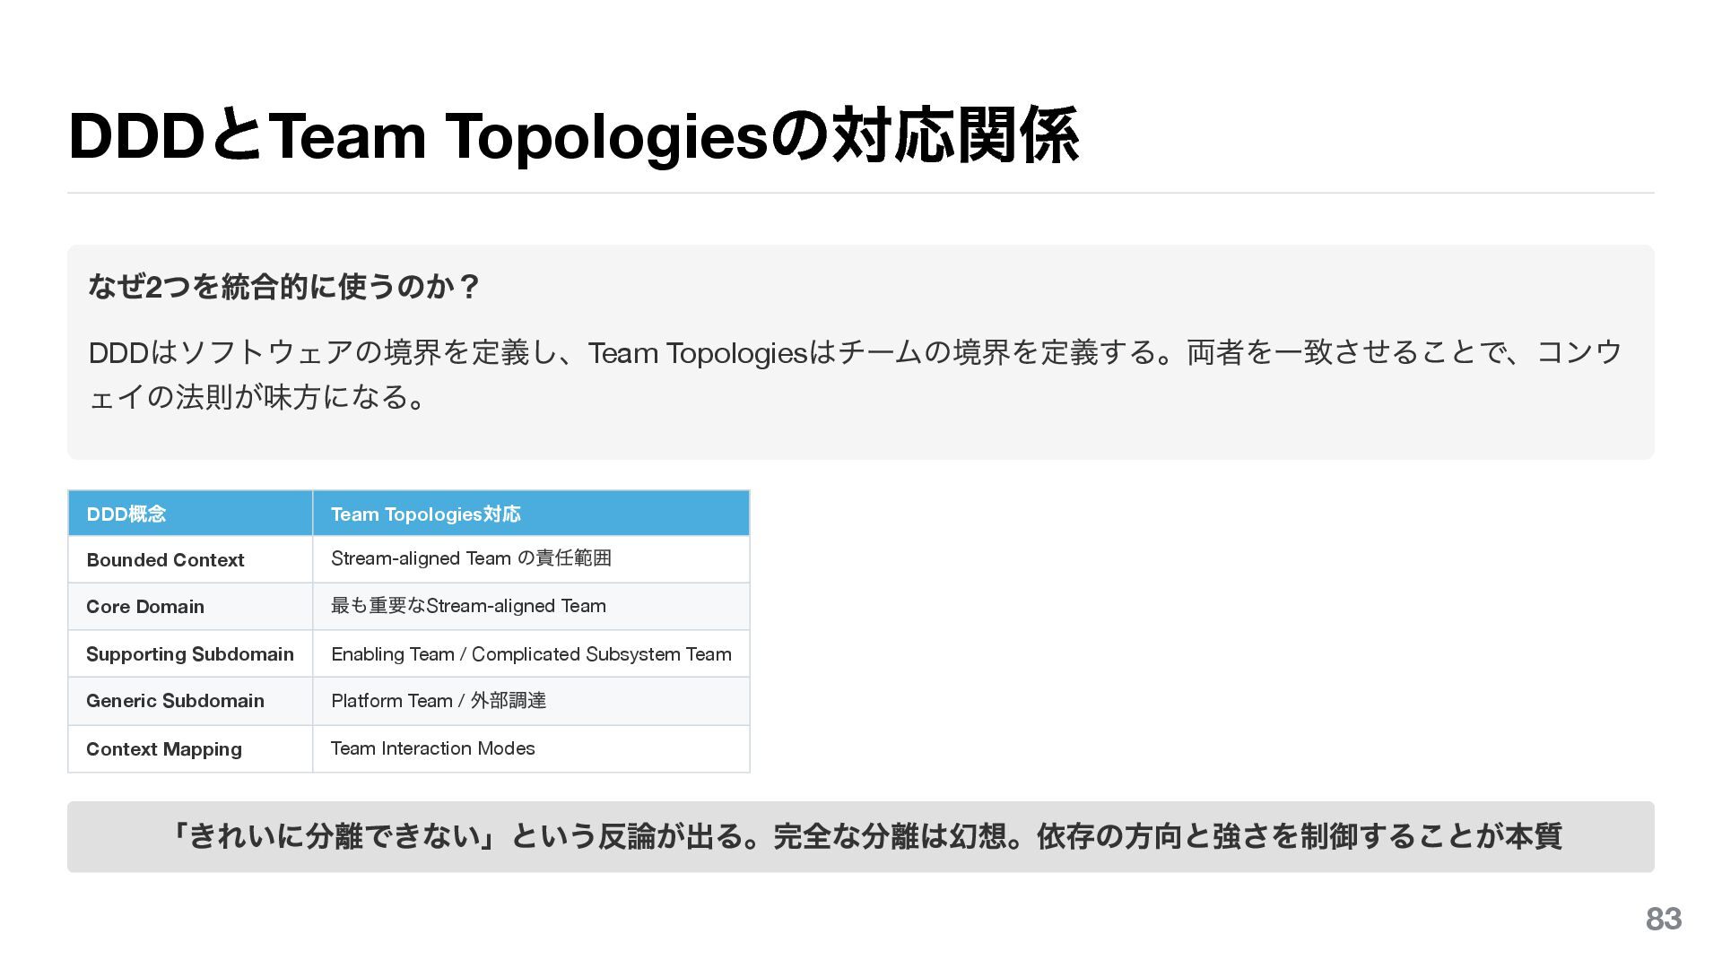Click the slide title DDDとTeam Topologiesの対応関係

[572, 136]
